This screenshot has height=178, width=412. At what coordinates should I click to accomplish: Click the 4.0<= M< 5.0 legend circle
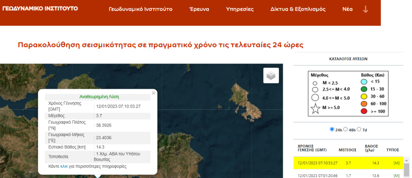315,98
